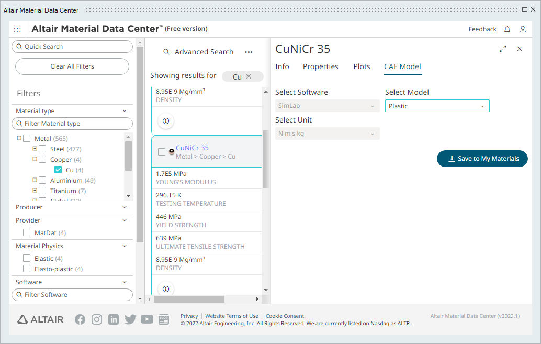Image resolution: width=541 pixels, height=344 pixels.
Task: Collapse the Producer filter section
Action: 125,207
